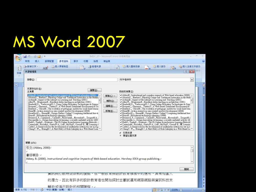The height and width of the screenshot is (192, 256).
Task: Open the 依作者排序 sort dropdown
Action: pos(192,80)
